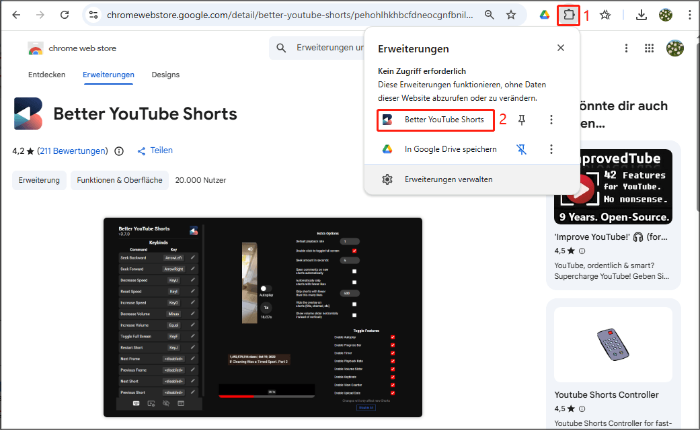Open Erweiterungen verwalten via the gear icon

click(387, 179)
